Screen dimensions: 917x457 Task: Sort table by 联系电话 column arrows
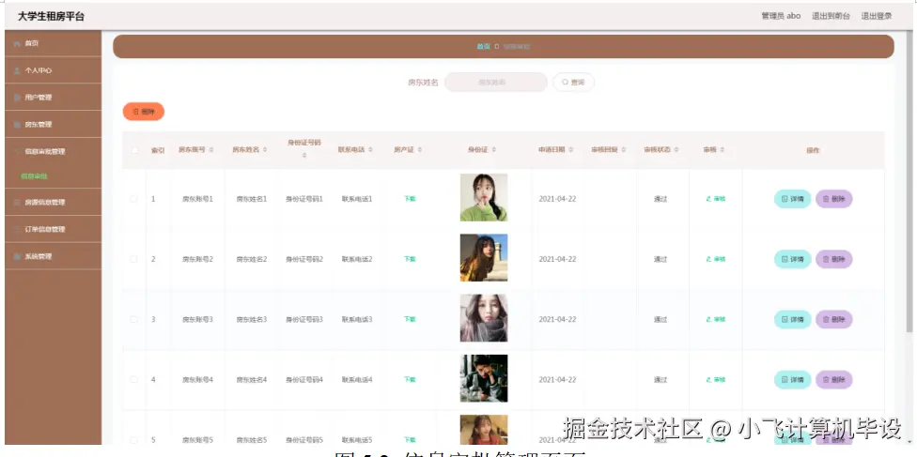[x=370, y=150]
